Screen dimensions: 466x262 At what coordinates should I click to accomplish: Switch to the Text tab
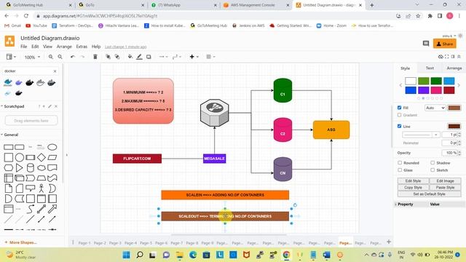tap(430, 68)
